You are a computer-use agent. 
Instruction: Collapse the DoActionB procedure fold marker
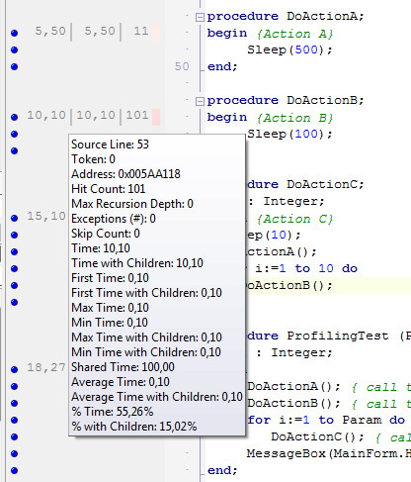[200, 101]
